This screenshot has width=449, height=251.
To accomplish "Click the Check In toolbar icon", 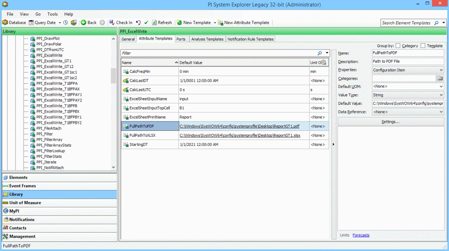I will point(112,23).
